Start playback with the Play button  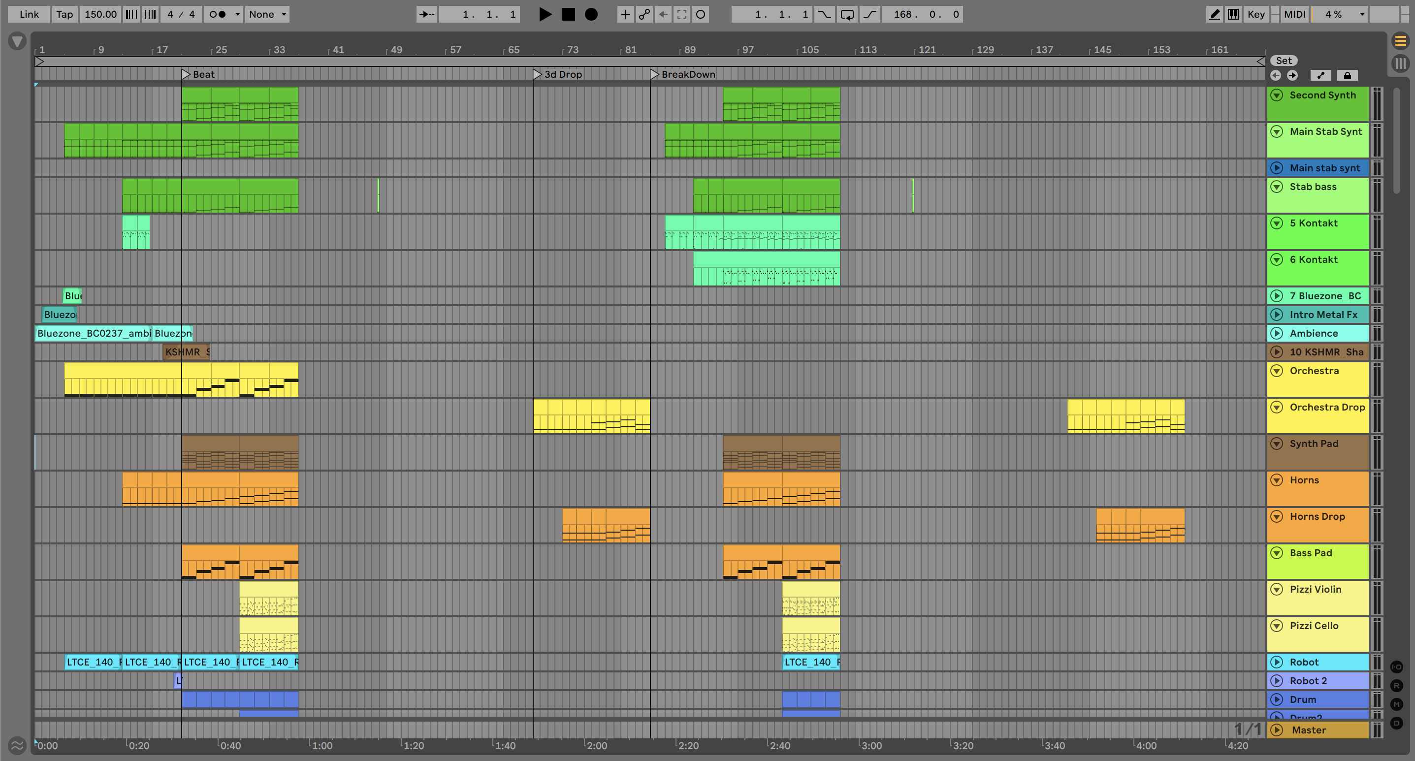point(545,14)
